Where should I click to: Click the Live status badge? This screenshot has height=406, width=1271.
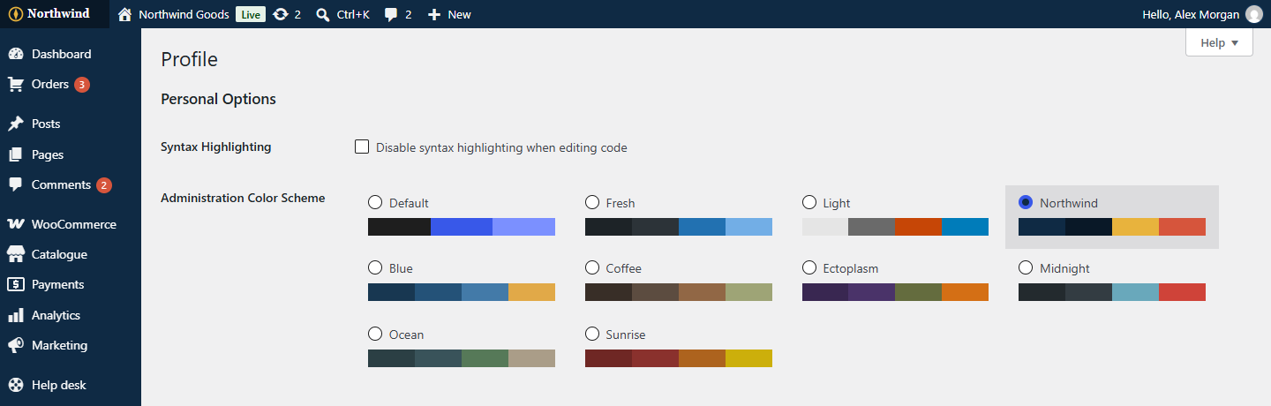(250, 14)
